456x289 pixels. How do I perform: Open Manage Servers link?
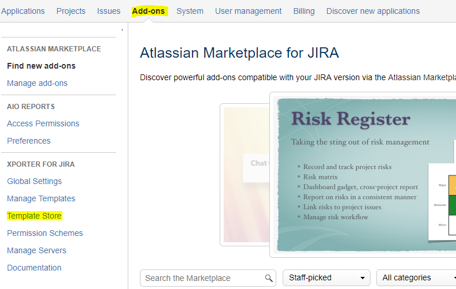tap(36, 250)
